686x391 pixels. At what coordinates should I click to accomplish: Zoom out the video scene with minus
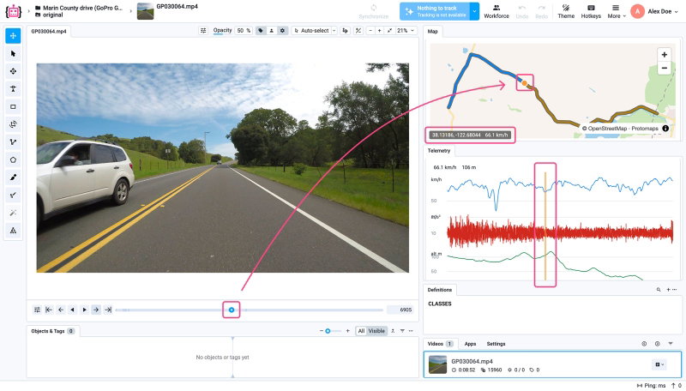click(x=370, y=31)
